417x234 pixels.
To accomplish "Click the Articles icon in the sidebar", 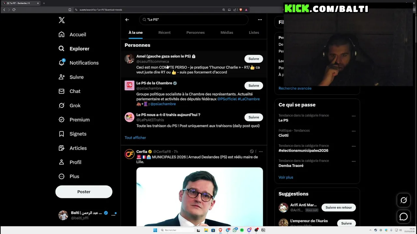I will (62, 148).
